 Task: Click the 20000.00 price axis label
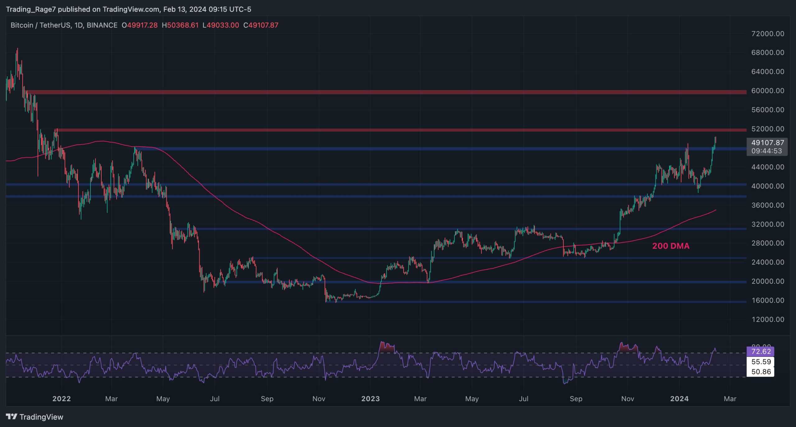pyautogui.click(x=768, y=281)
